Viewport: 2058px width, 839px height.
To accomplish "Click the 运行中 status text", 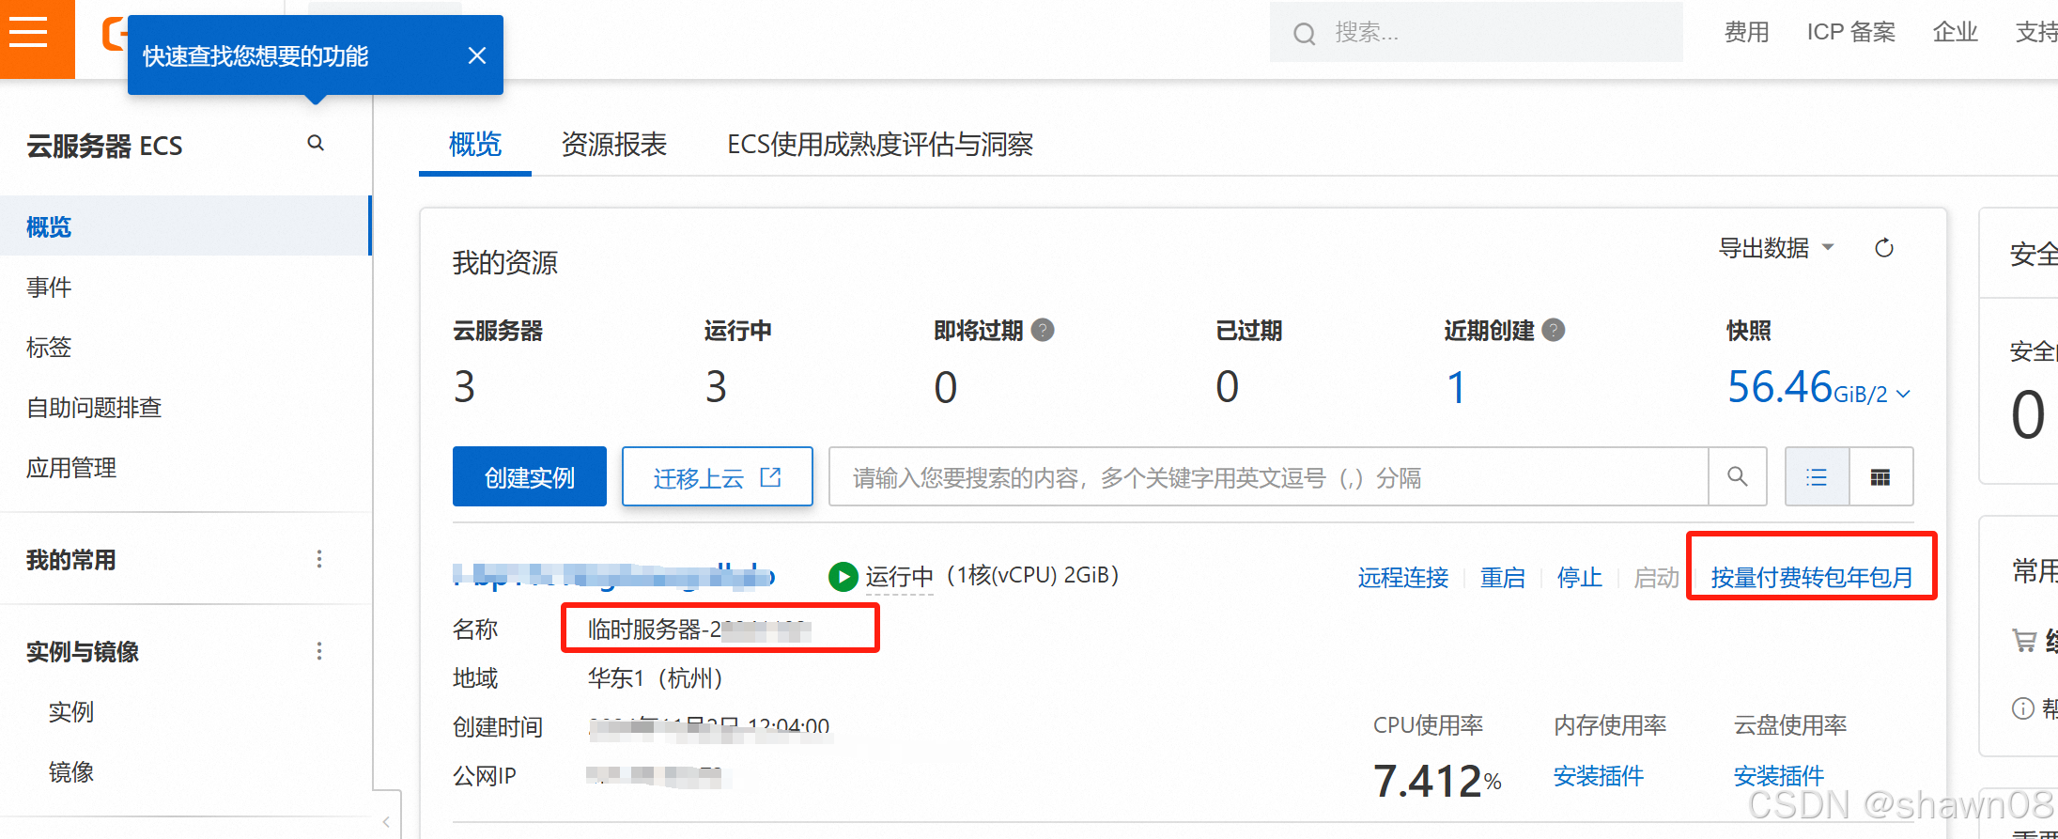I will pos(899,577).
